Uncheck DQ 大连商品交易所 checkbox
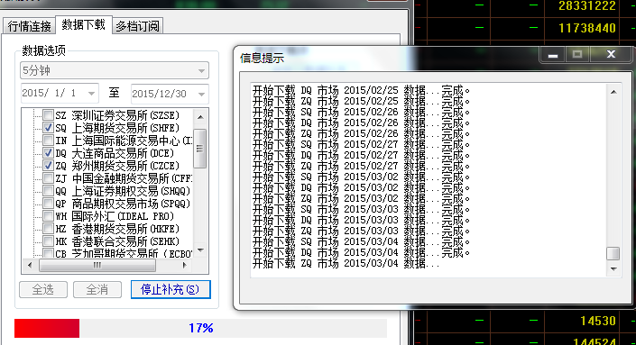This screenshot has width=636, height=345. pyautogui.click(x=49, y=153)
